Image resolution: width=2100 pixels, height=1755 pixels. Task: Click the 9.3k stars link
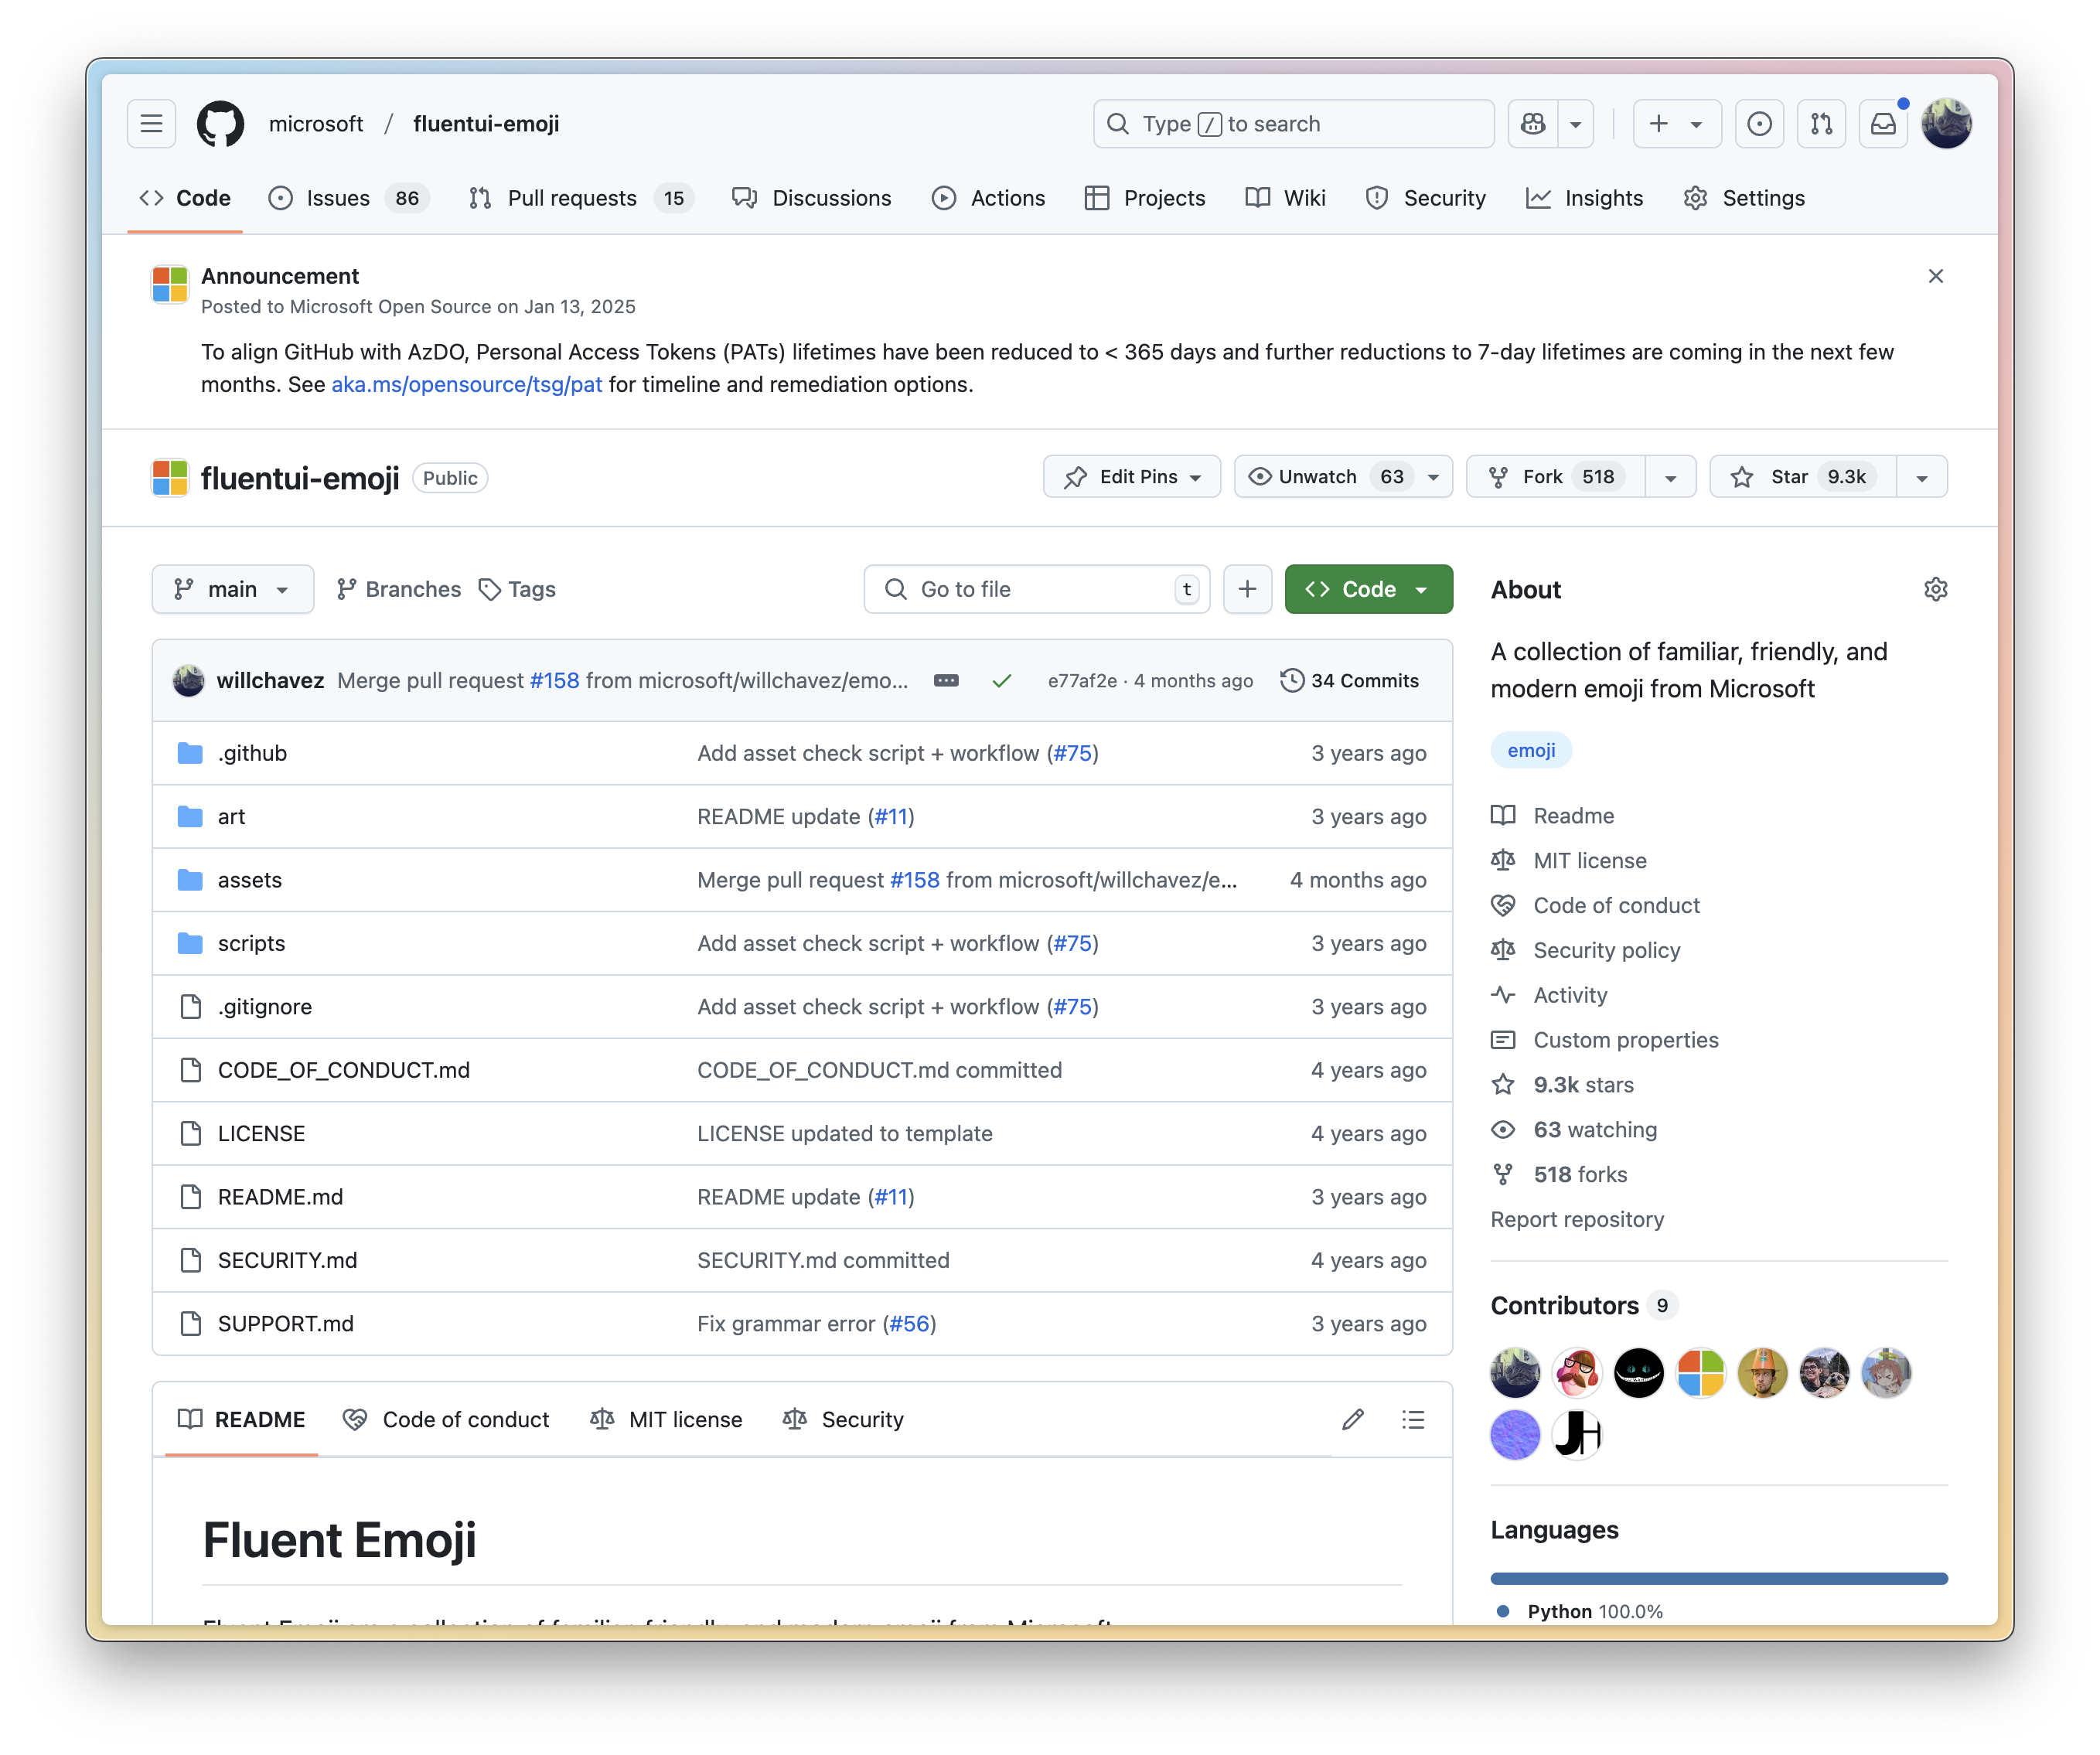point(1583,1084)
